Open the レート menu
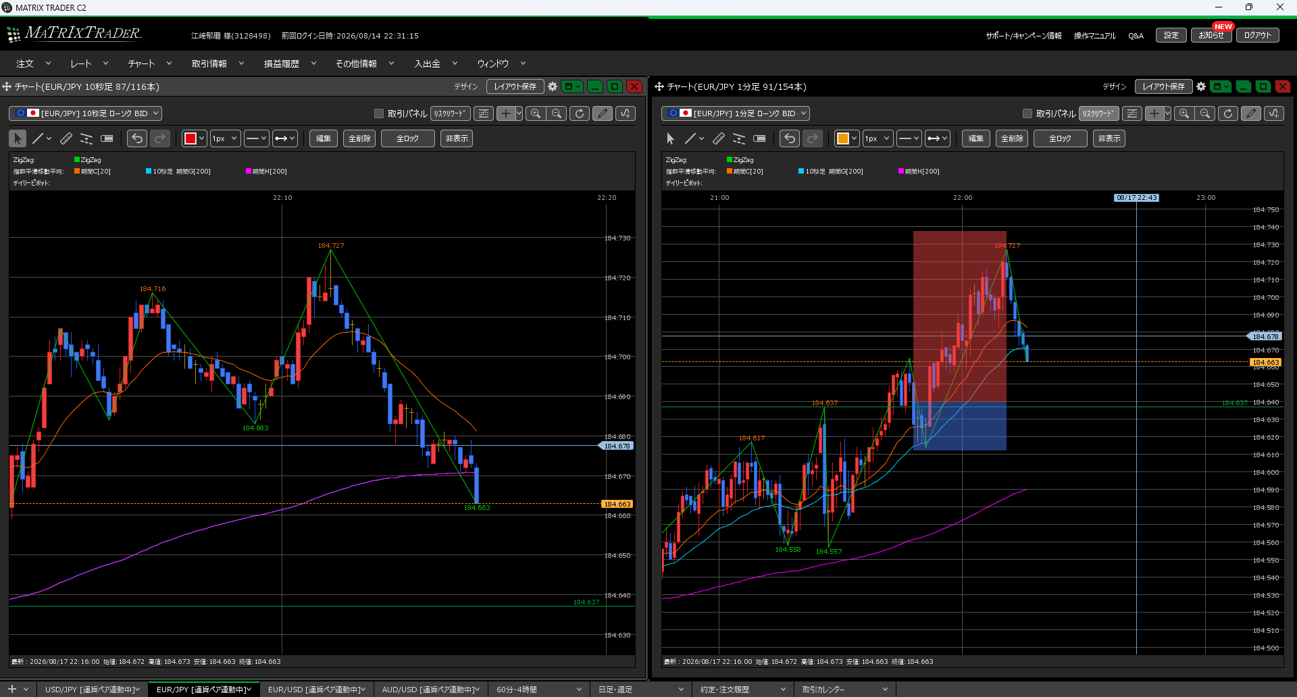The height and width of the screenshot is (697, 1297). [89, 63]
